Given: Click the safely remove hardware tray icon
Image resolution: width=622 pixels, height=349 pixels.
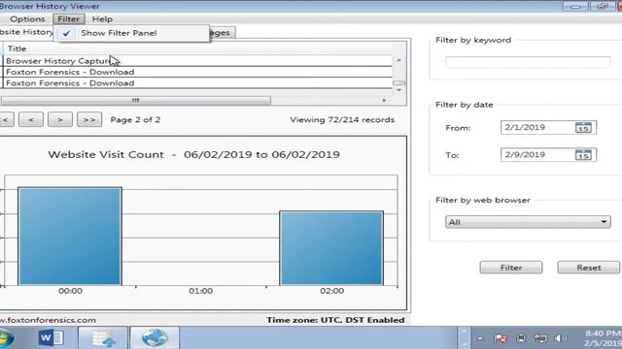Looking at the screenshot, I should pos(521,338).
